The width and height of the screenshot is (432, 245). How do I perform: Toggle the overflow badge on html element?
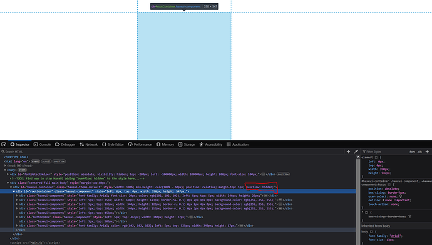[59, 161]
